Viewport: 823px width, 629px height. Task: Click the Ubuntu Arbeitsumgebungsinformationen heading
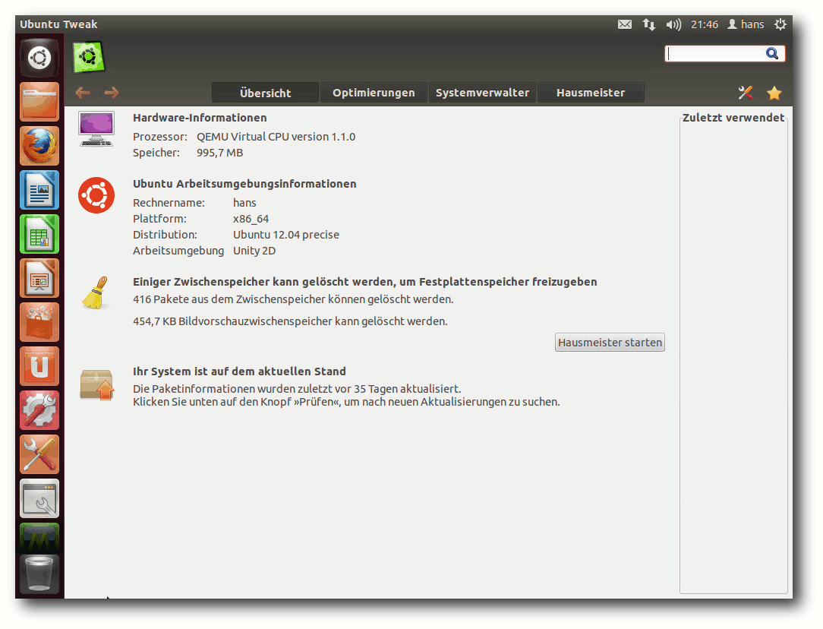click(x=244, y=184)
